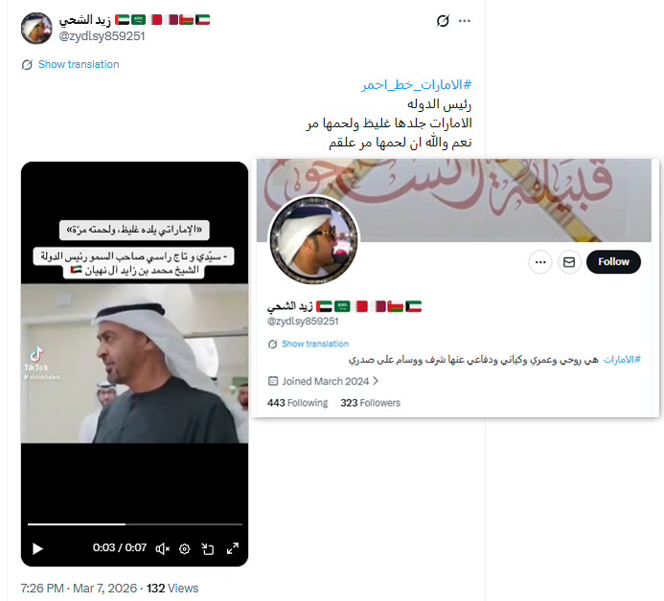Image resolution: width=664 pixels, height=601 pixels.
Task: View the 323 Followers list
Action: click(x=370, y=403)
